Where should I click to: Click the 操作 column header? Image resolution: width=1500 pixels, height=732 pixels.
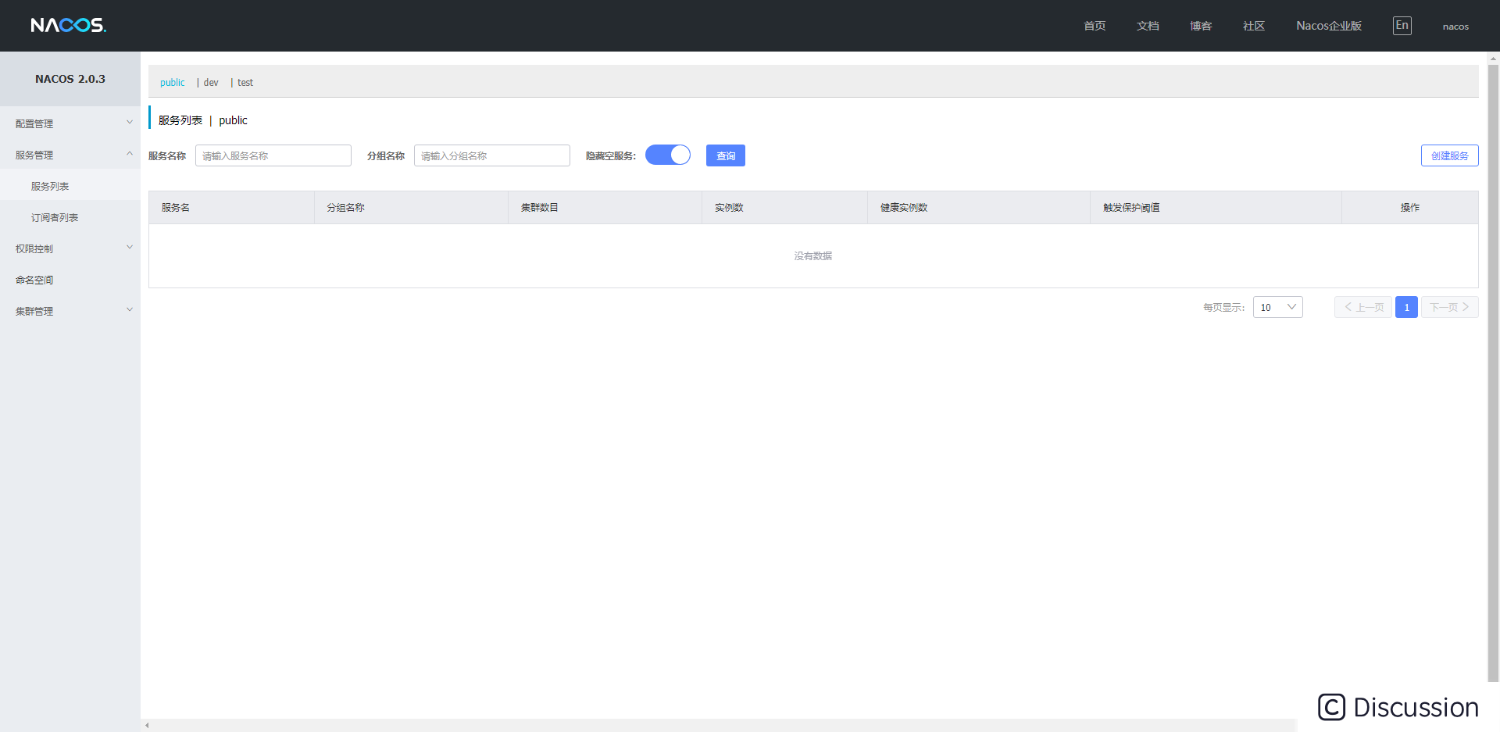click(x=1410, y=207)
